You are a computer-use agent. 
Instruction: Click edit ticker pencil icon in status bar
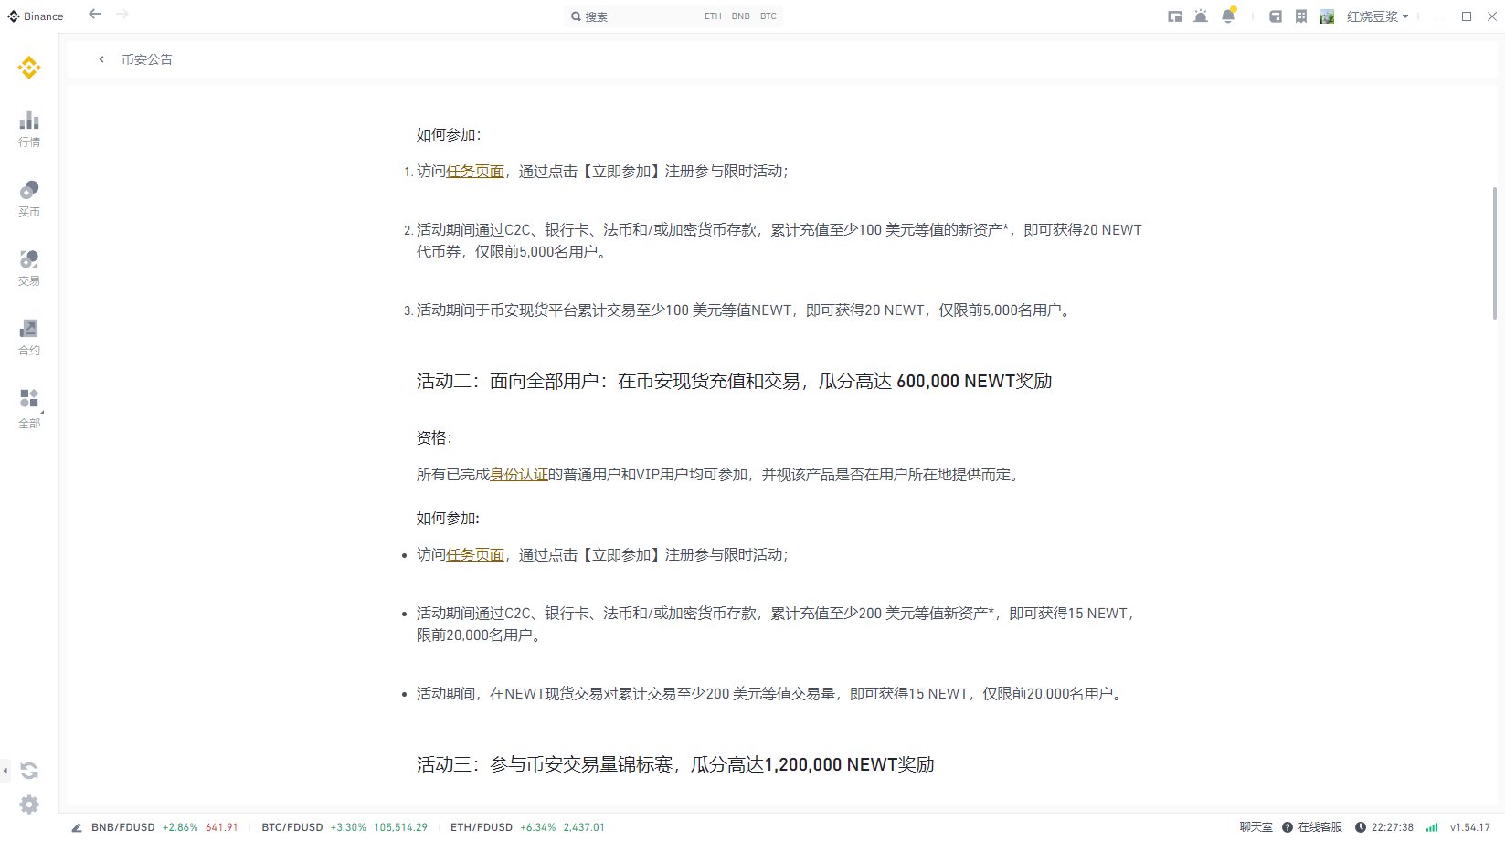coord(77,827)
